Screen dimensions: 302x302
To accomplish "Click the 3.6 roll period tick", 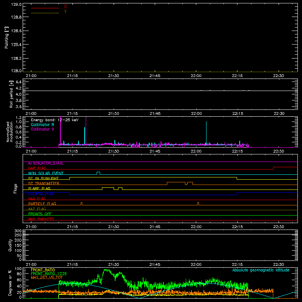I will (18, 106).
